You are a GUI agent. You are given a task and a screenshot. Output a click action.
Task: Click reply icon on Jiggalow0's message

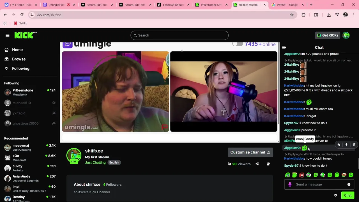pos(339,145)
